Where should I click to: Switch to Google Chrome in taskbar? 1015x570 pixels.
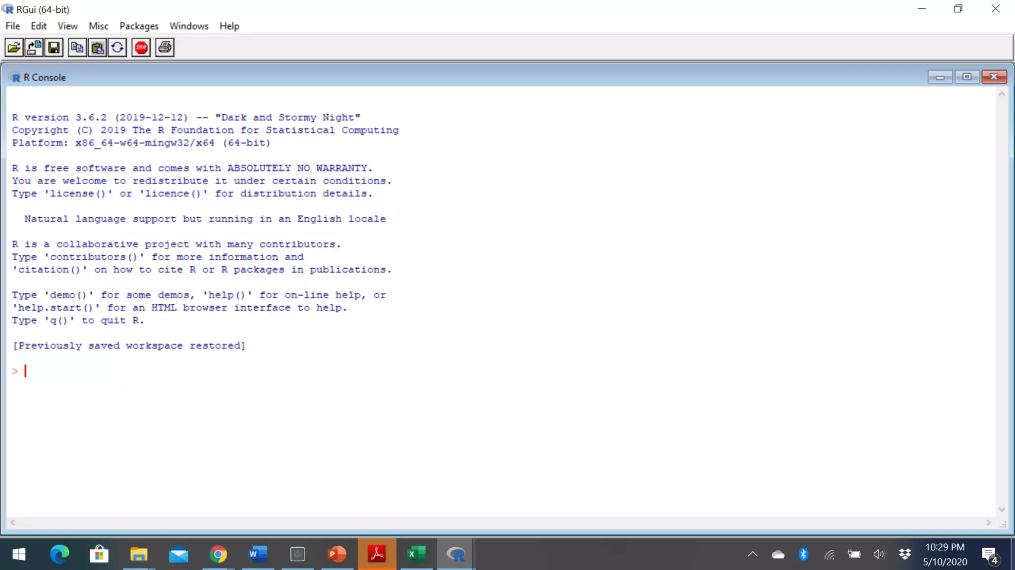tap(218, 554)
